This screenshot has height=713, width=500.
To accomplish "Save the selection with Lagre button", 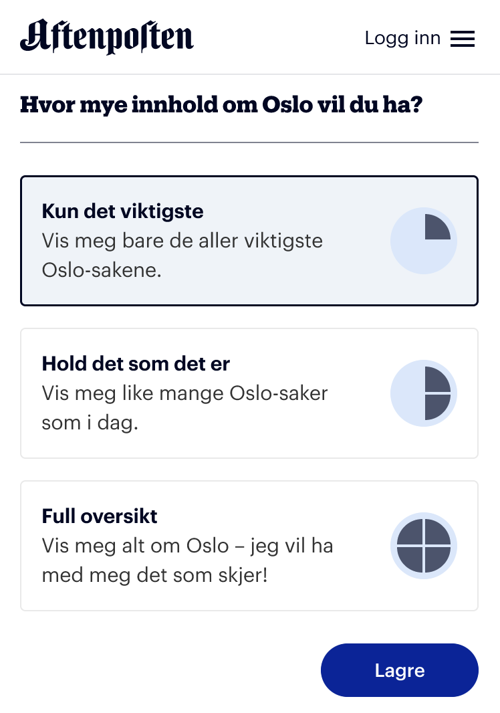I will pyautogui.click(x=400, y=670).
